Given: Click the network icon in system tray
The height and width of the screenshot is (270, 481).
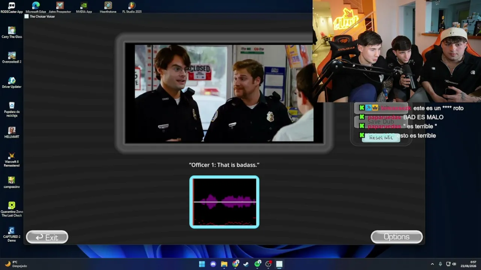Looking at the screenshot, I should tap(448, 264).
